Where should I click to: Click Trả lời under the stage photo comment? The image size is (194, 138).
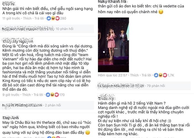point(146,75)
